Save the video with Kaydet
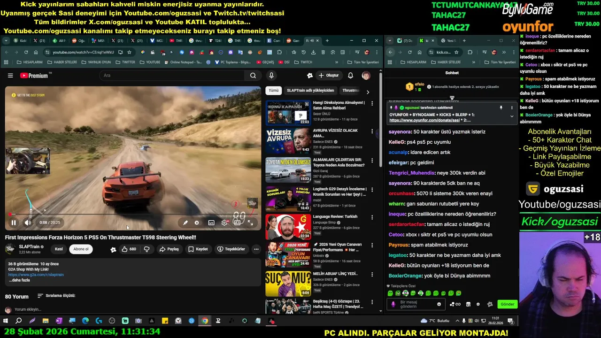Screen dimensions: 601x338 coord(198,249)
